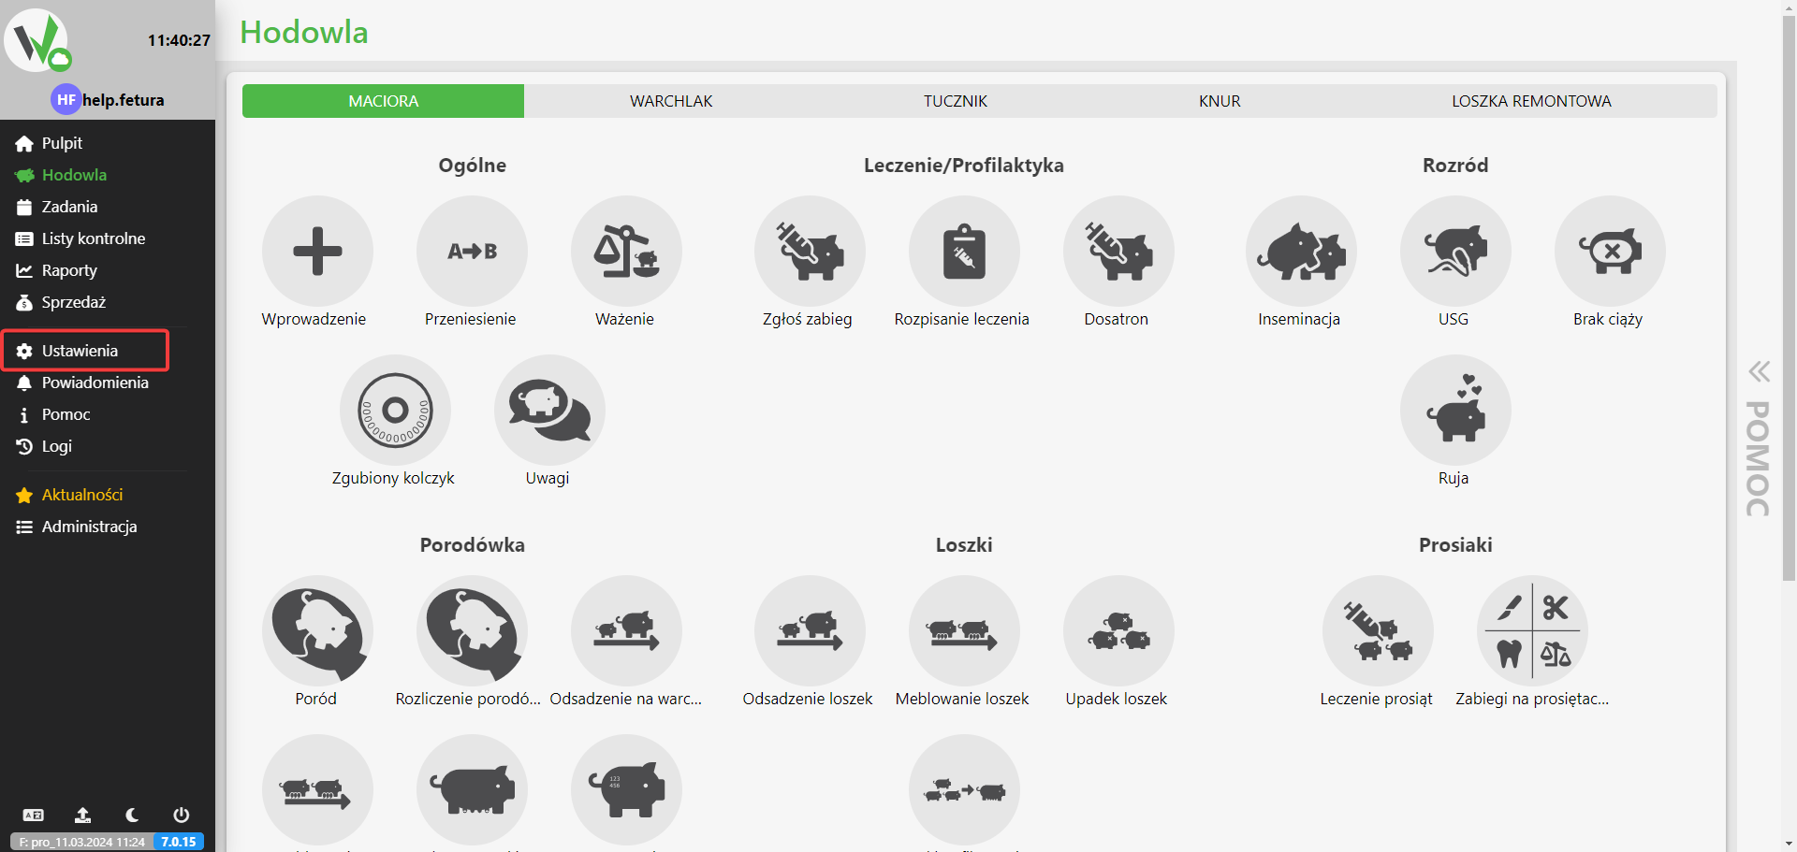Open the Zgubiony kolczyk ear tag icon
This screenshot has width=1797, height=852.
(x=394, y=411)
